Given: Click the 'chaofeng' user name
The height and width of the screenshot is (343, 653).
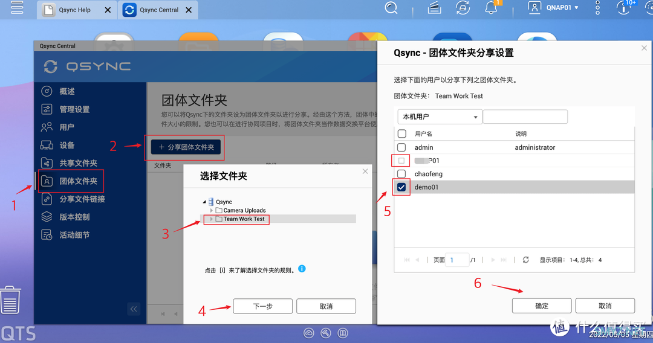Looking at the screenshot, I should point(429,174).
